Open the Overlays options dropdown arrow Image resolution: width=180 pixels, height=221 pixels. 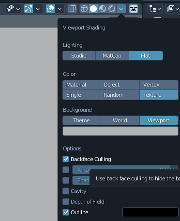pyautogui.click(x=60, y=9)
